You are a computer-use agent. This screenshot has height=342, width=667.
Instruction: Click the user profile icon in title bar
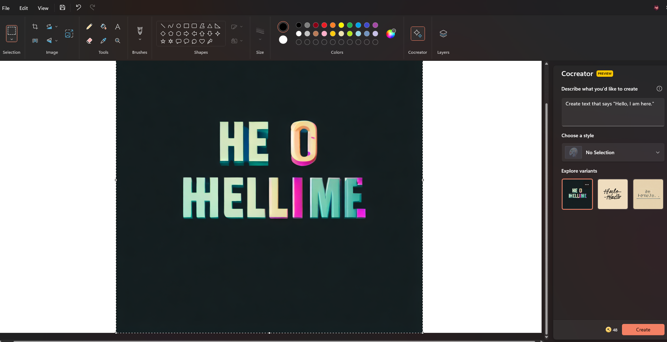[656, 7]
